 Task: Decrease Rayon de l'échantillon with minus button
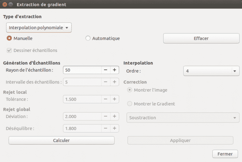(106, 70)
